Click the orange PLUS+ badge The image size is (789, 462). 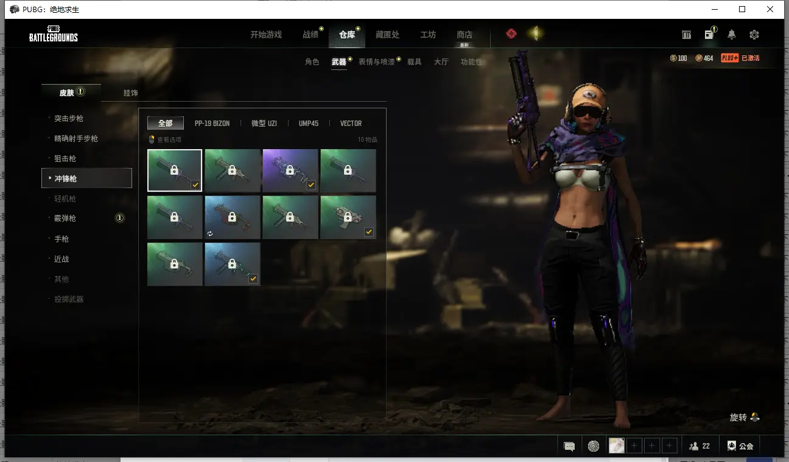[730, 58]
